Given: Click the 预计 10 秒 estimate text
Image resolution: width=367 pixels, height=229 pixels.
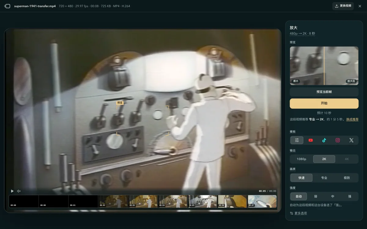Looking at the screenshot, I should 324,113.
